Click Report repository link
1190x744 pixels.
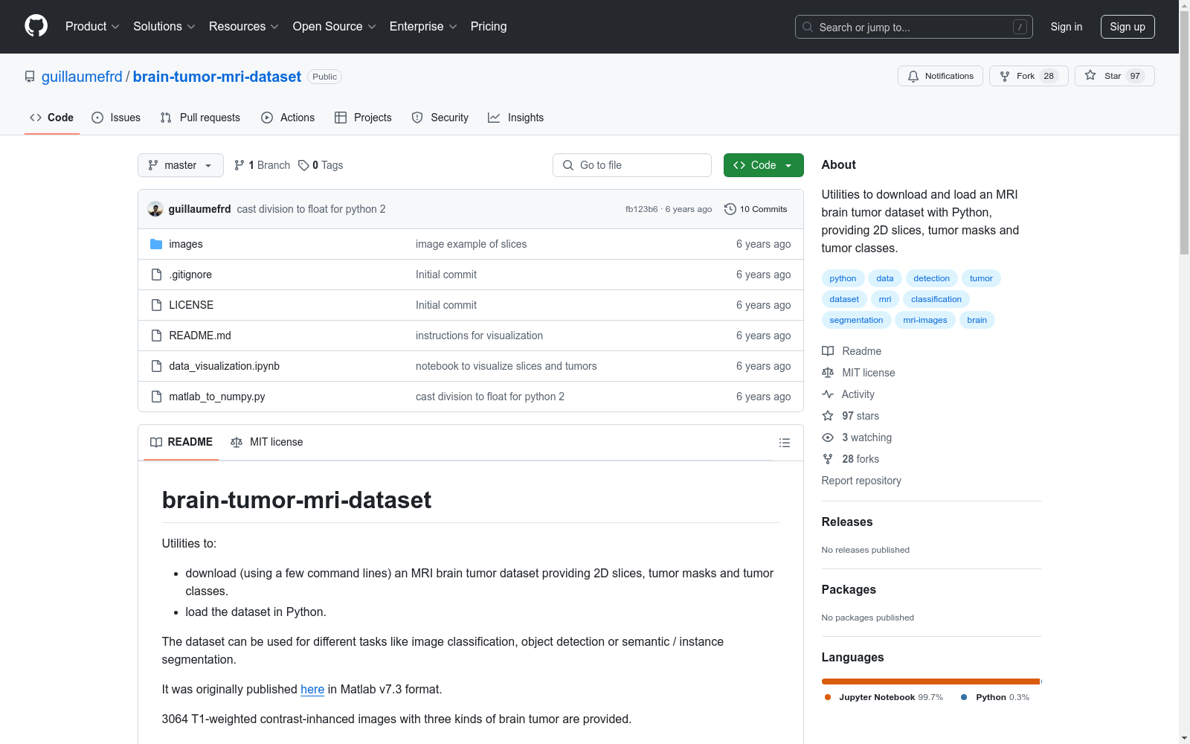pos(861,481)
